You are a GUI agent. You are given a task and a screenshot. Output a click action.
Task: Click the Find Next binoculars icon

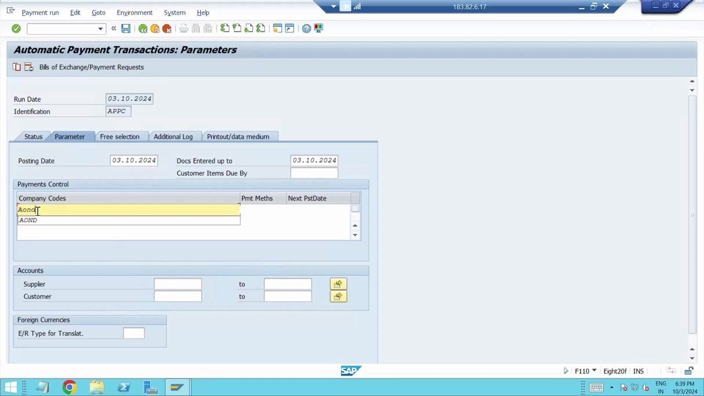click(208, 28)
